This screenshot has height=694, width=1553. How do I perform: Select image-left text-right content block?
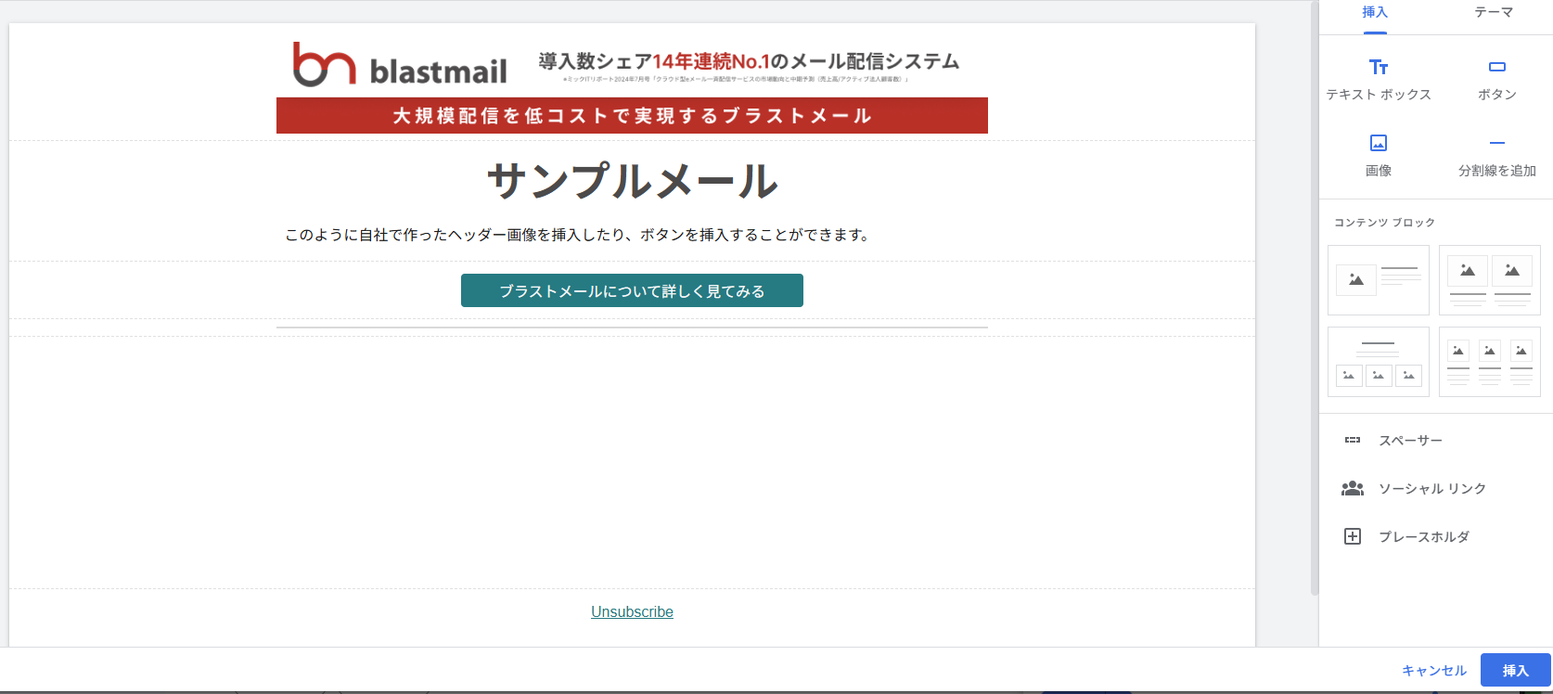[x=1379, y=280]
